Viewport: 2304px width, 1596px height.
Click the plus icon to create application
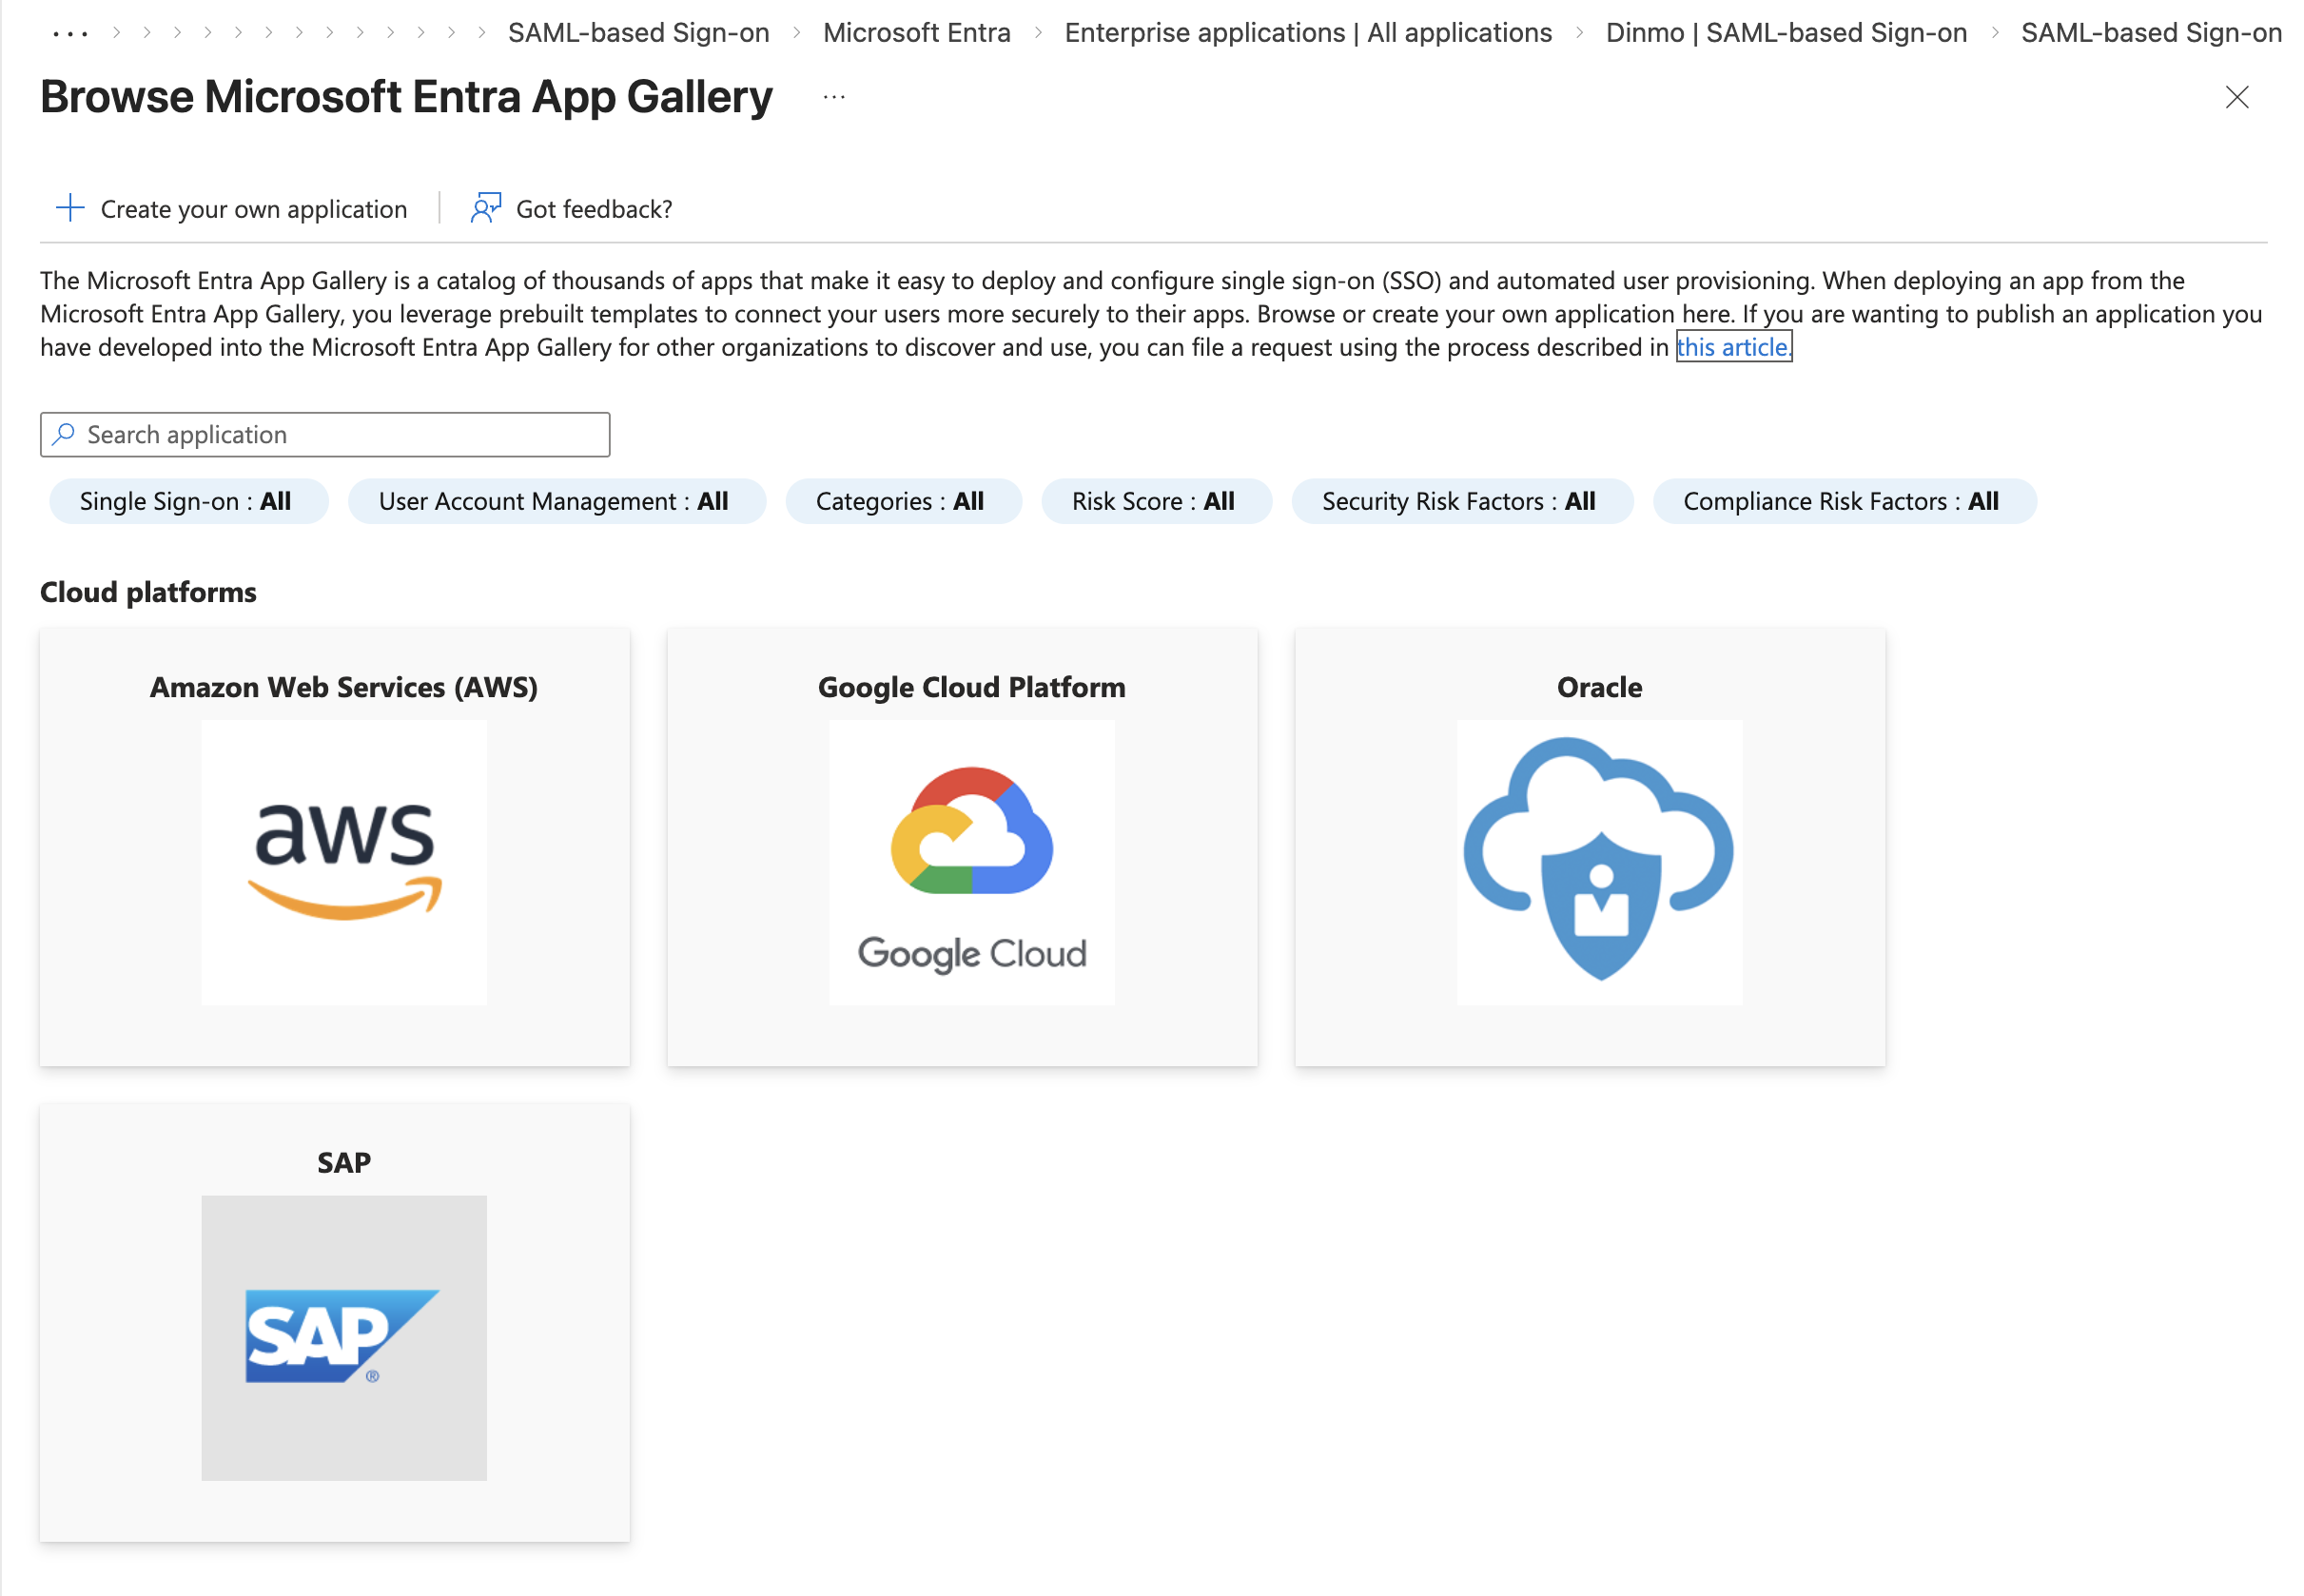(70, 208)
